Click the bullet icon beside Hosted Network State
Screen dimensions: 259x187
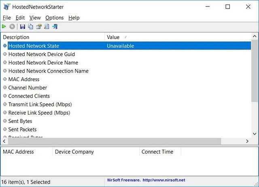tap(5, 46)
